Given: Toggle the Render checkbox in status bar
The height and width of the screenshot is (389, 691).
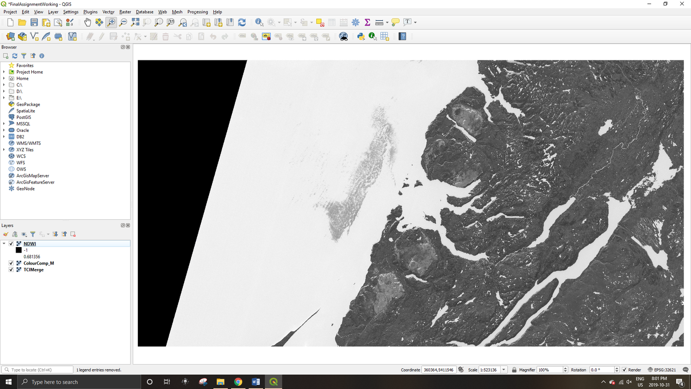Looking at the screenshot, I should click(x=625, y=370).
